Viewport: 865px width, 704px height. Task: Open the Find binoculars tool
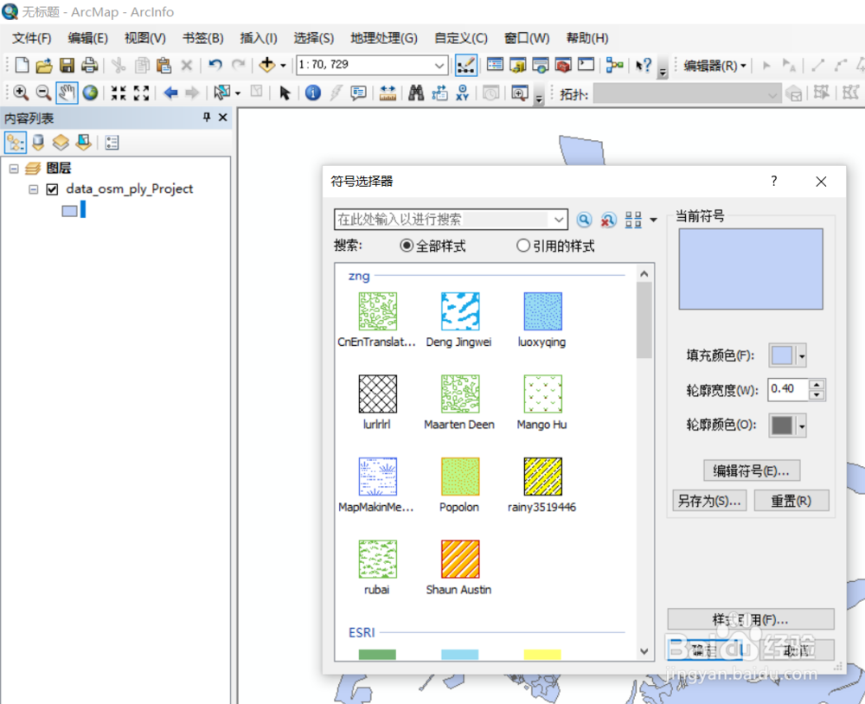pyautogui.click(x=416, y=93)
